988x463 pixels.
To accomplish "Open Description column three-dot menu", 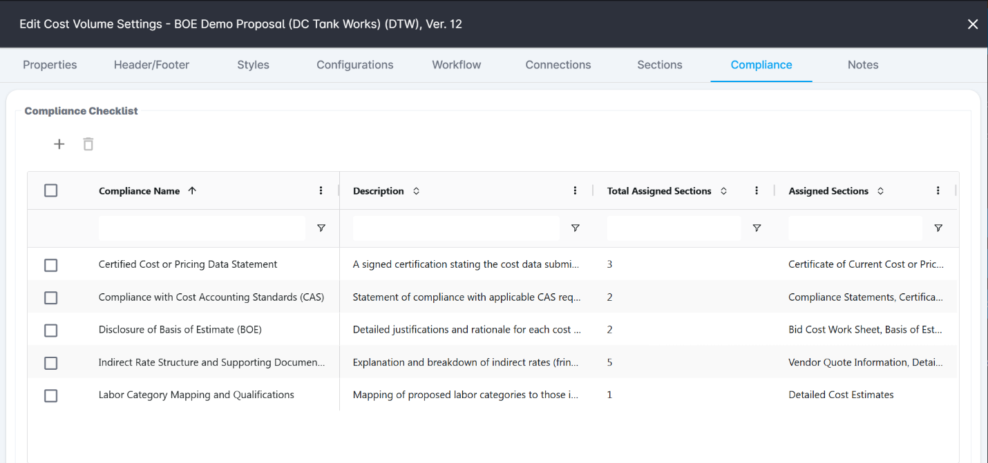I will coord(575,191).
